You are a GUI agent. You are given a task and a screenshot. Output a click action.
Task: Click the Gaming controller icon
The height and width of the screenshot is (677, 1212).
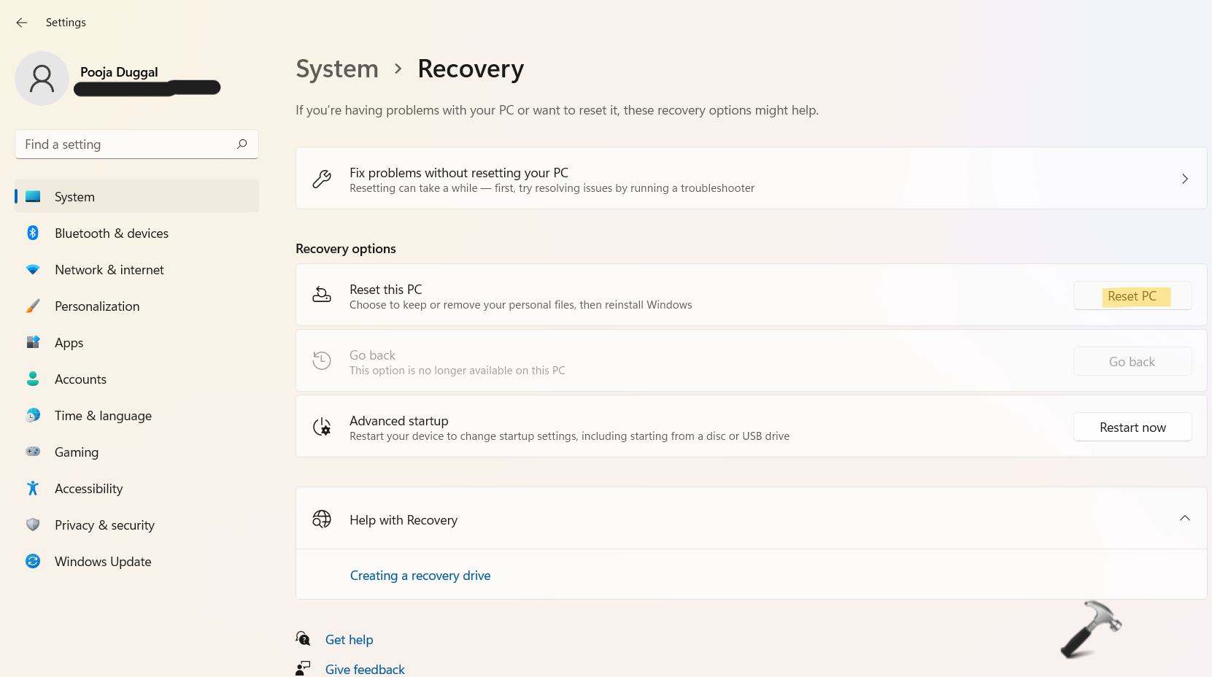coord(33,452)
